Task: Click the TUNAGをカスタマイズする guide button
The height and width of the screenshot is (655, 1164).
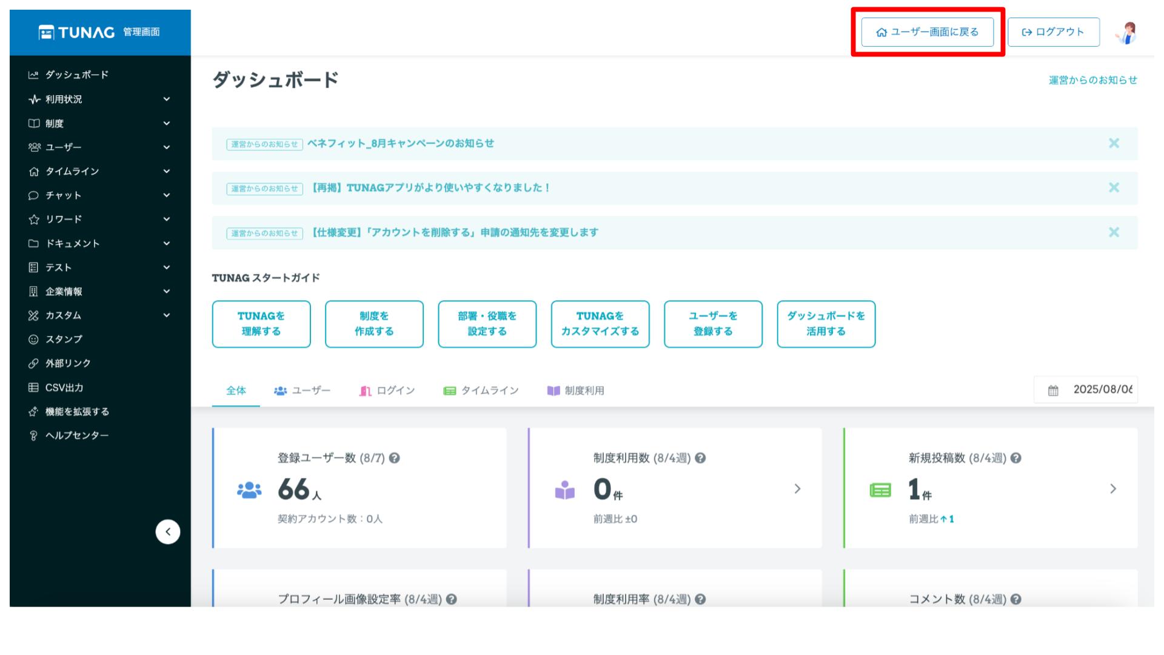Action: [x=600, y=324]
